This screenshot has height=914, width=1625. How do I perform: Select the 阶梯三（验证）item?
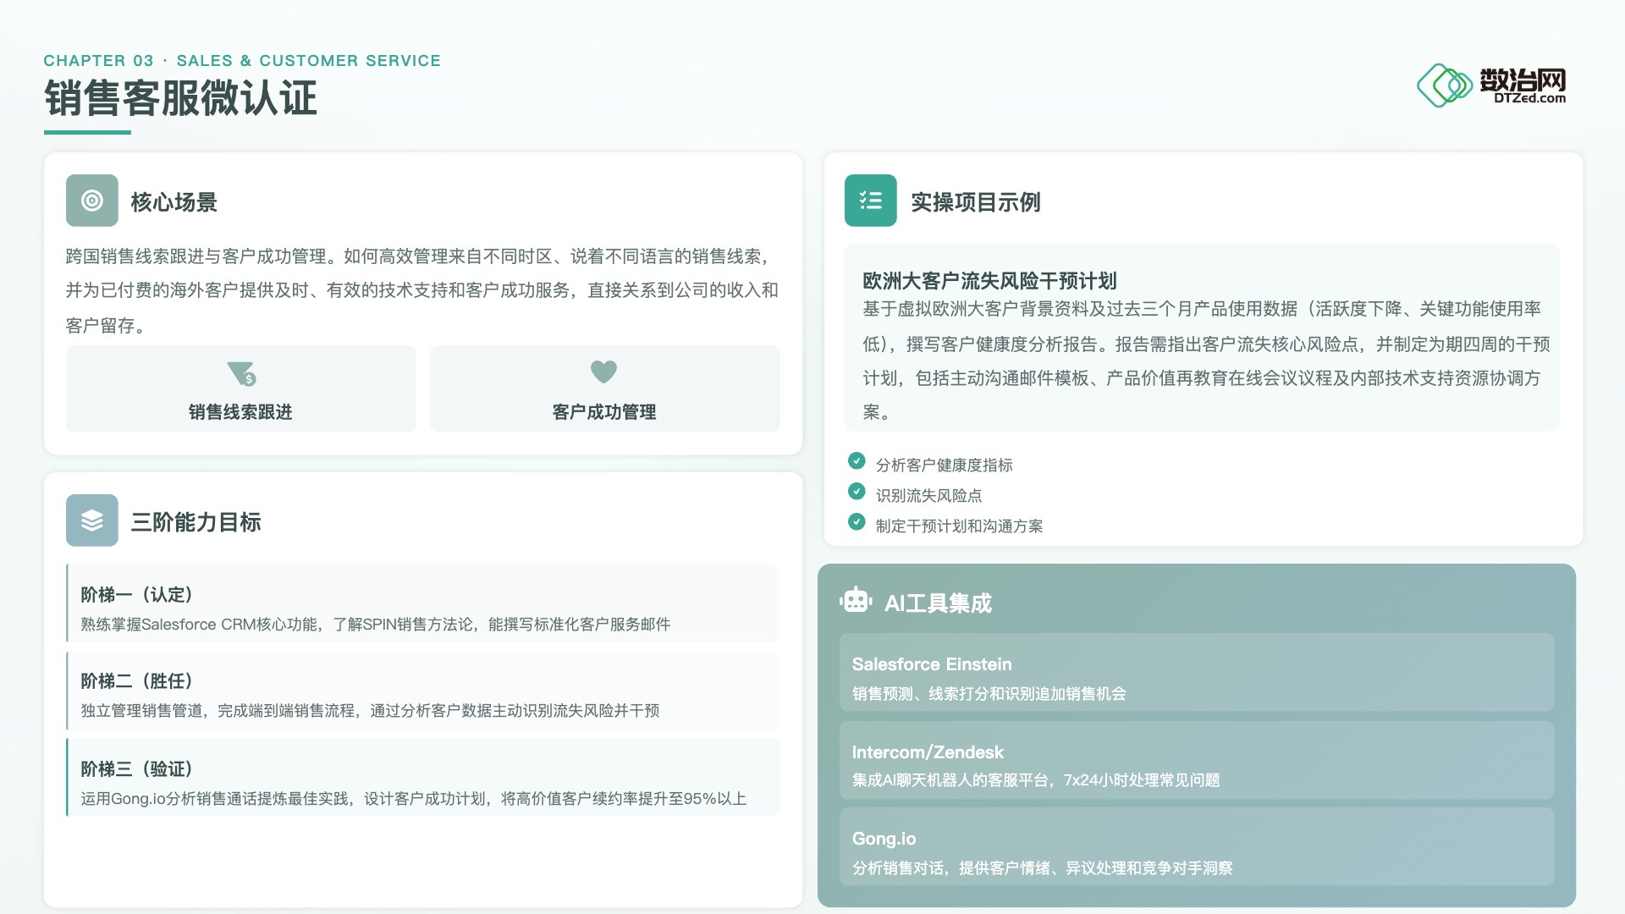pos(423,778)
